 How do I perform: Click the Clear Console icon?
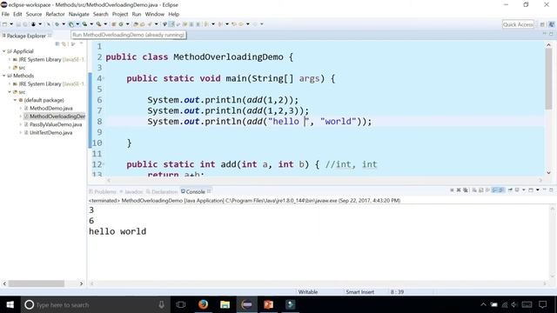pyautogui.click(x=474, y=190)
